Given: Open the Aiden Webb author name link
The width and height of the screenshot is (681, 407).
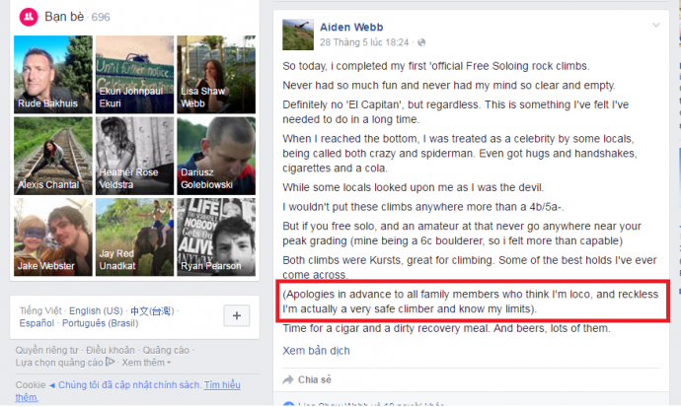Looking at the screenshot, I should (351, 27).
